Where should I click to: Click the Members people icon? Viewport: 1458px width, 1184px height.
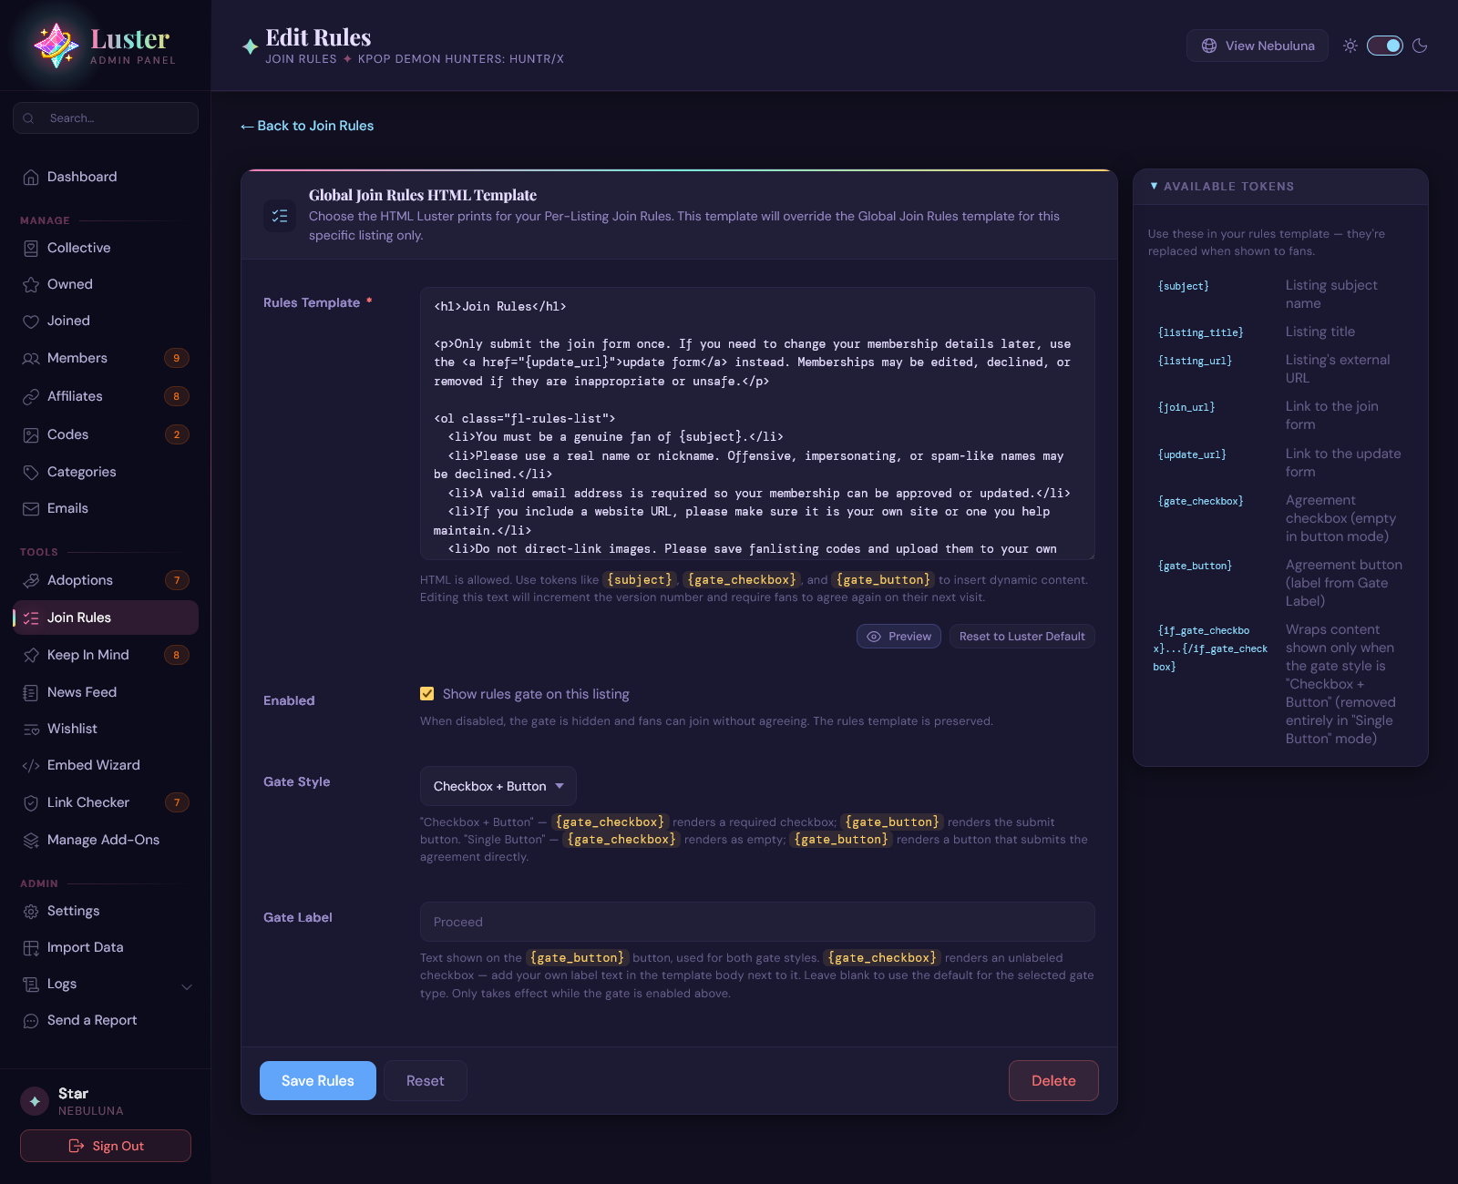pyautogui.click(x=31, y=358)
